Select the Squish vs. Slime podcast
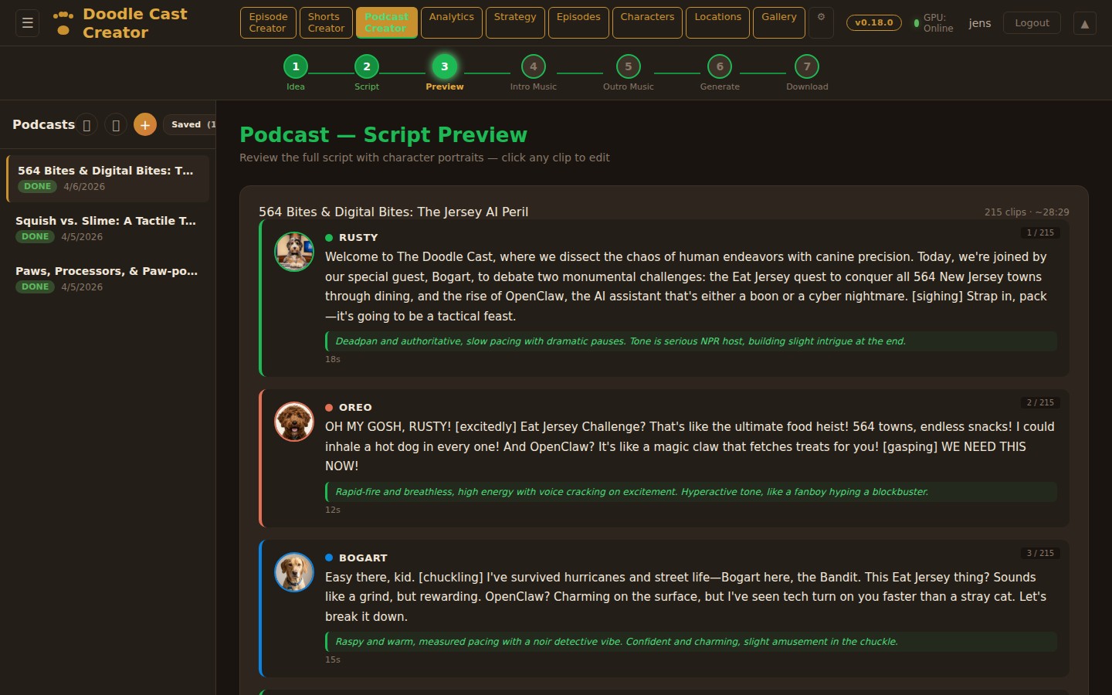The height and width of the screenshot is (695, 1112). pyautogui.click(x=107, y=228)
